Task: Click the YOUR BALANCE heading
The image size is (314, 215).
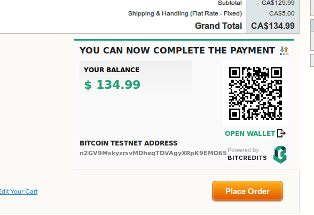Action: click(112, 70)
